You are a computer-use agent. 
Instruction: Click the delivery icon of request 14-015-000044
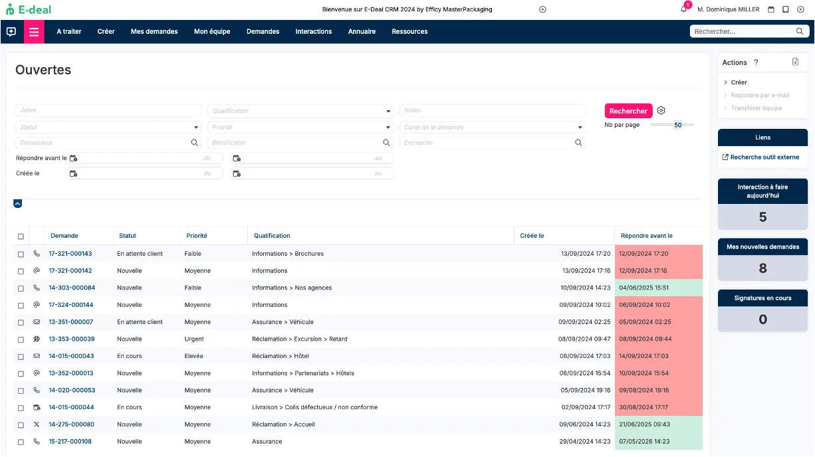pos(37,407)
